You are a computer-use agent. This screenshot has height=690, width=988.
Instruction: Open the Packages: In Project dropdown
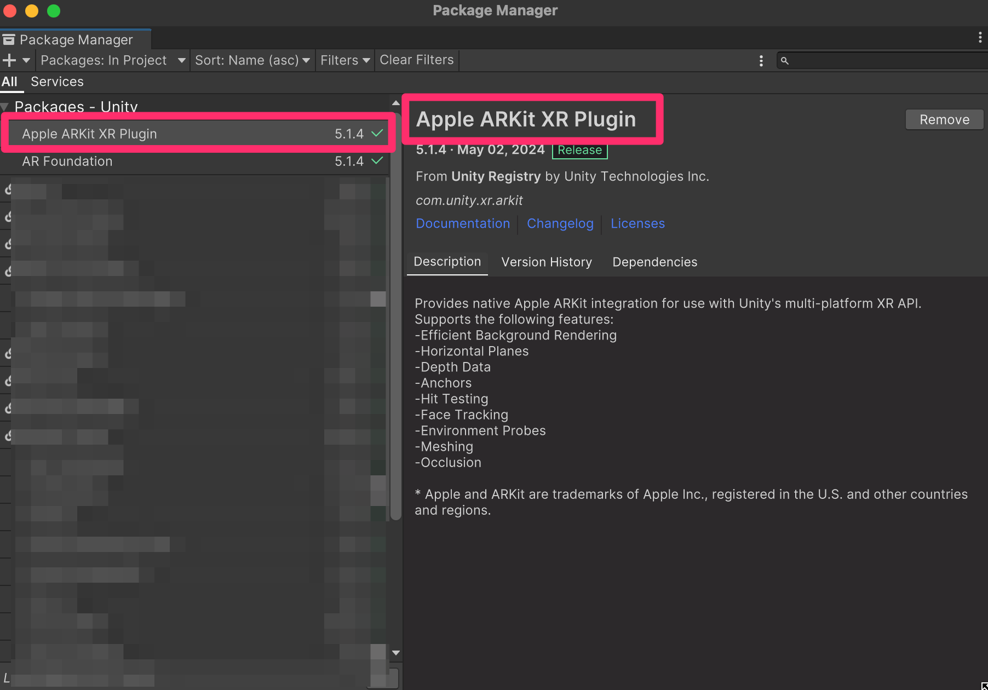(113, 60)
